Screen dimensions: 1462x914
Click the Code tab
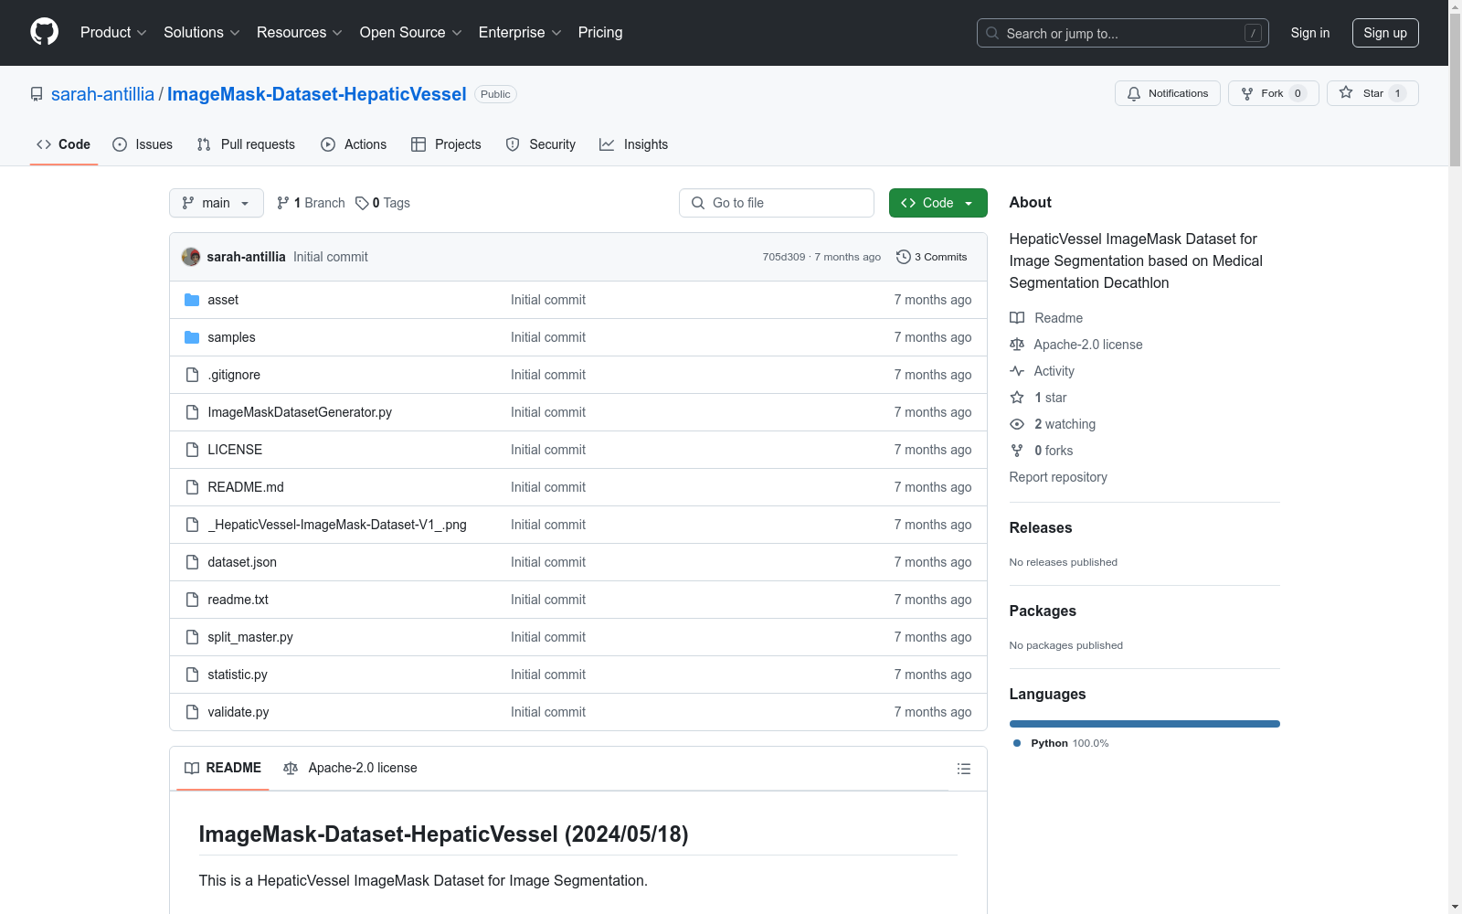pos(64,144)
